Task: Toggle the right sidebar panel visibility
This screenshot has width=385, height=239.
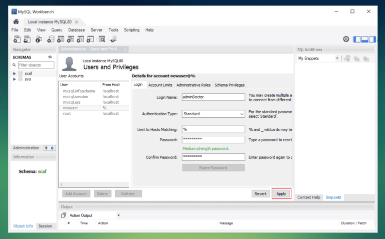Action: click(x=373, y=39)
